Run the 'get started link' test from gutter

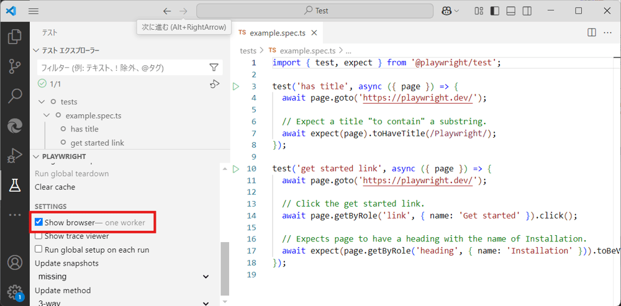236,169
